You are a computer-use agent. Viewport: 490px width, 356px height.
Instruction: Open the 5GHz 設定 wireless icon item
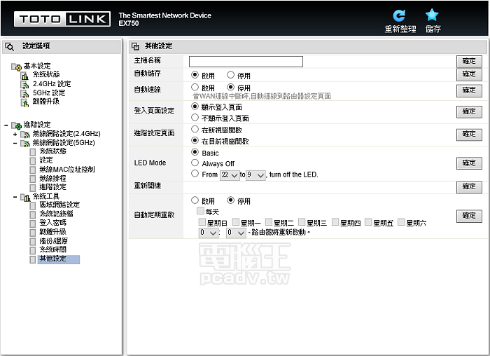point(25,93)
